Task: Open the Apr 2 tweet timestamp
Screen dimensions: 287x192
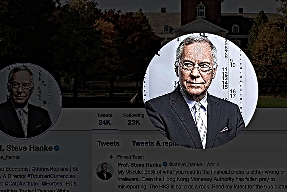Action: pos(213,164)
